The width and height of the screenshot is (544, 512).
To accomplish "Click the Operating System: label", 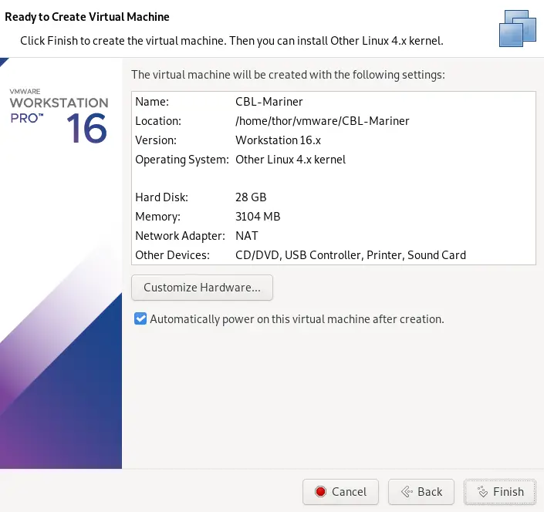I will tap(182, 160).
